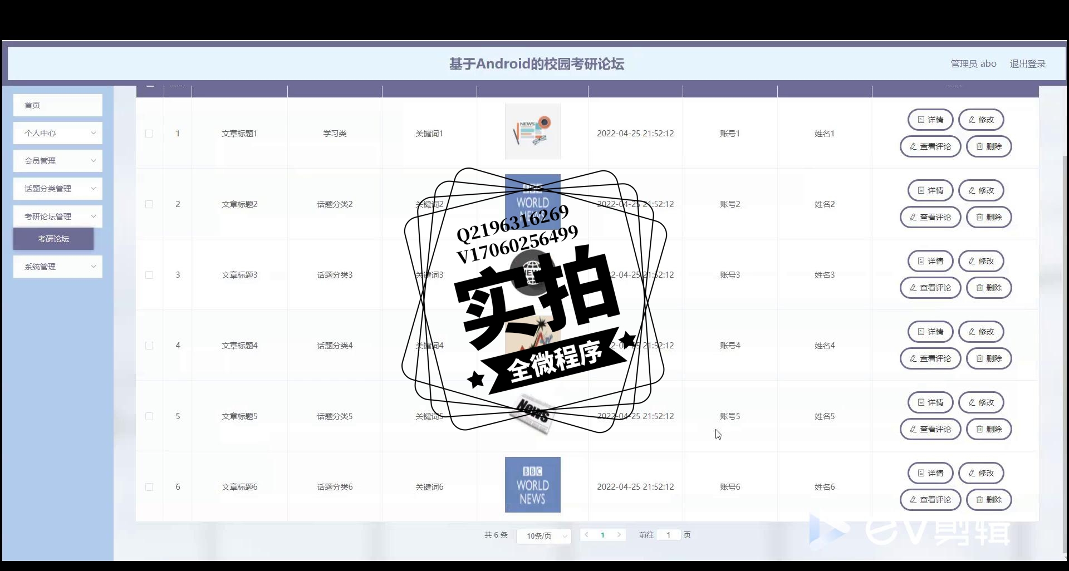The height and width of the screenshot is (571, 1069).
Task: Edit row 文章标题5 via 修改
Action: click(x=981, y=402)
